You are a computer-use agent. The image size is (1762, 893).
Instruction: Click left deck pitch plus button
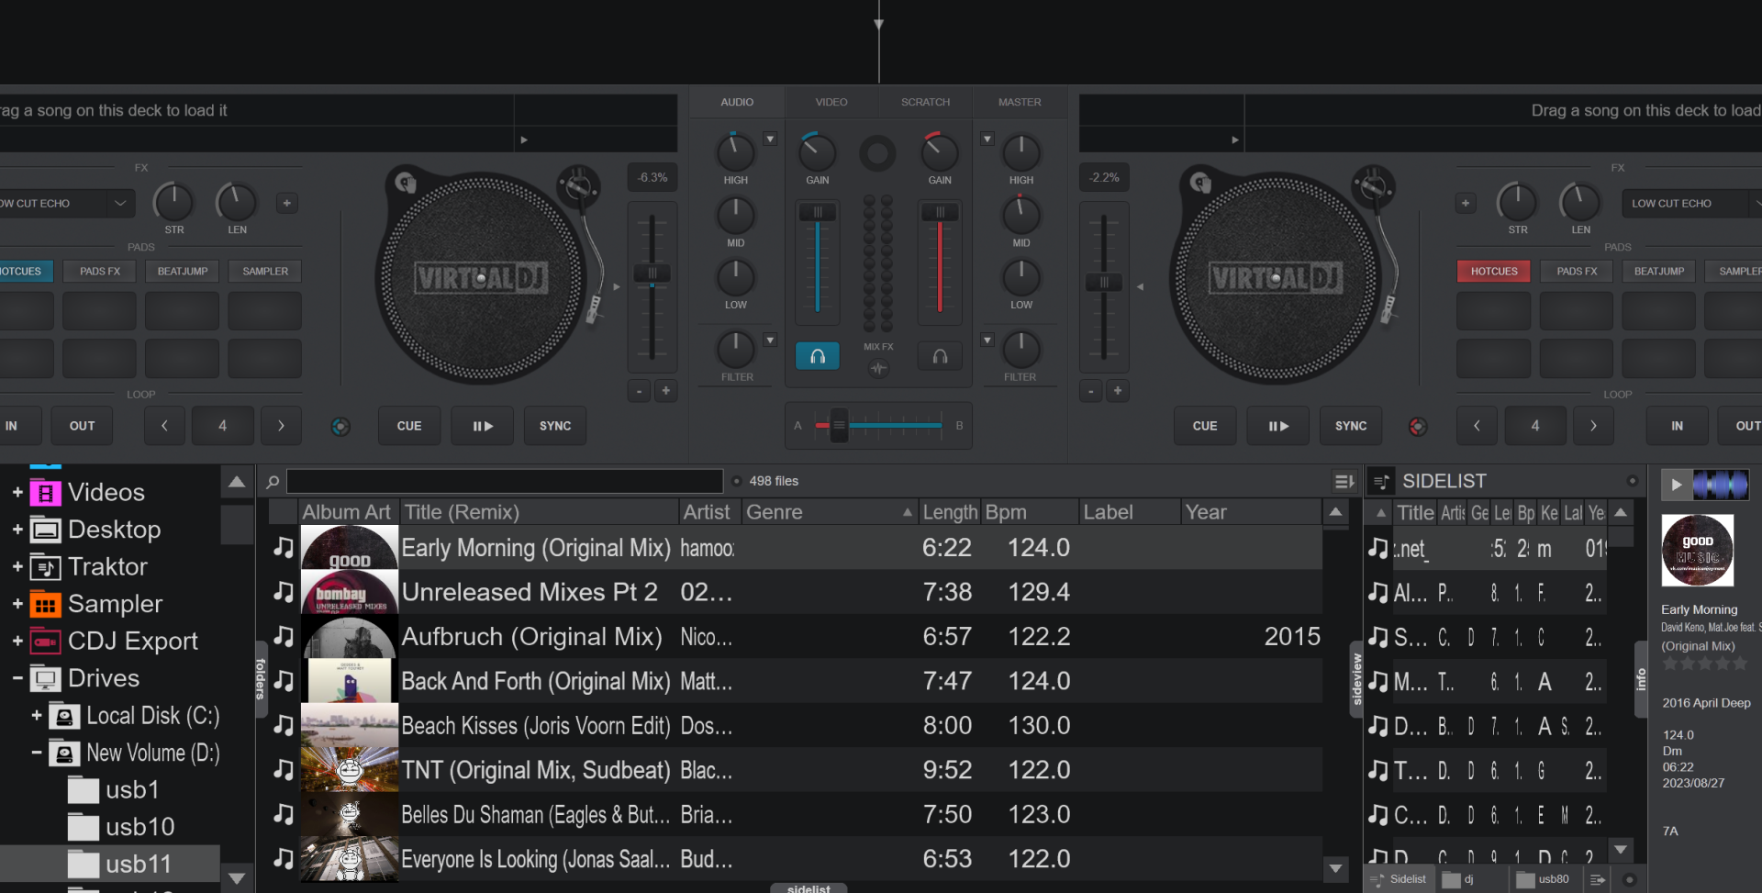[x=666, y=391]
